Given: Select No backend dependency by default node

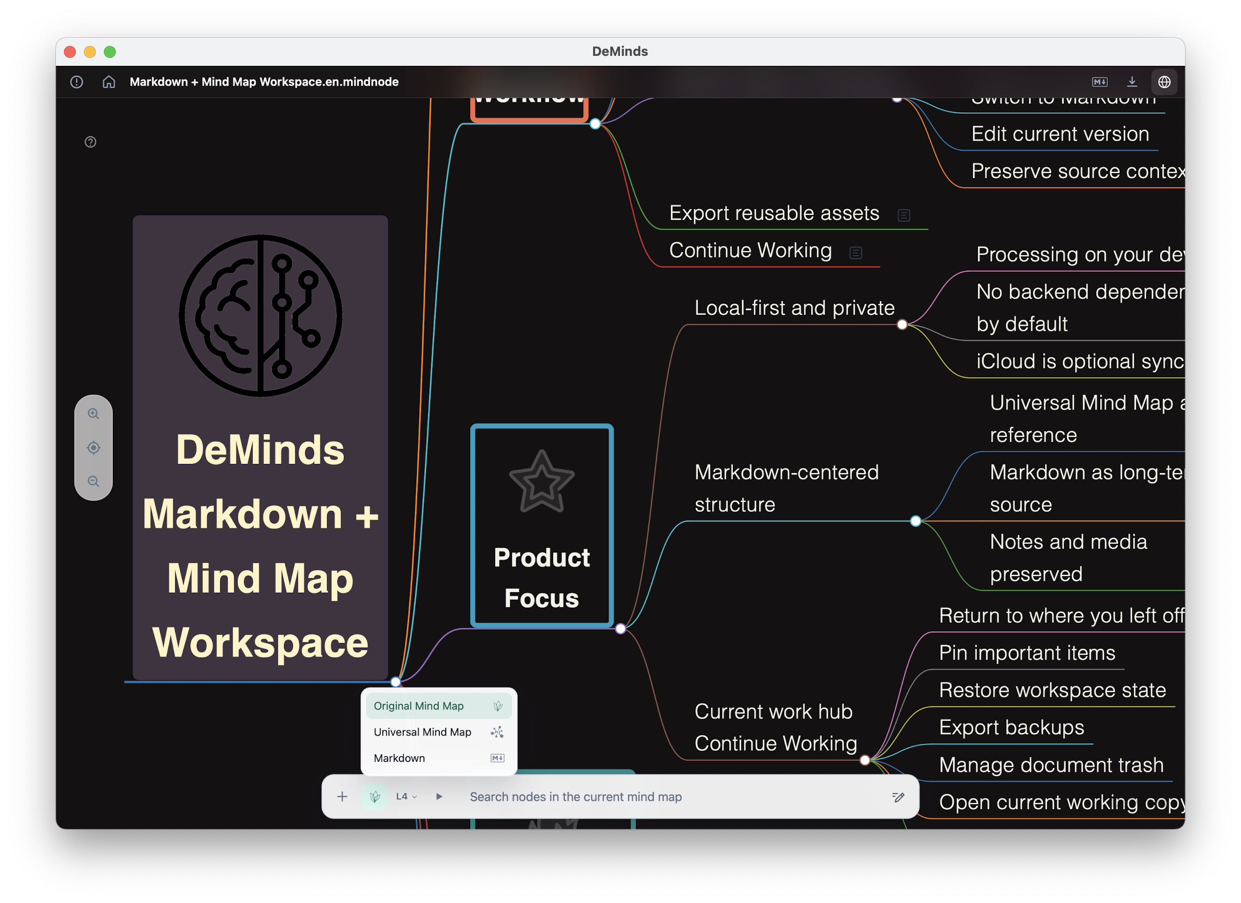Looking at the screenshot, I should point(1081,308).
